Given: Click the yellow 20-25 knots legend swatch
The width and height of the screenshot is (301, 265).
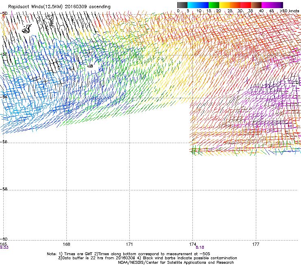Looking at the screenshot, I should (225, 5).
